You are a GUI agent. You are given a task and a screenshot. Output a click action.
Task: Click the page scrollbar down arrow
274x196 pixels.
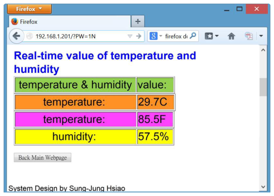point(263,187)
